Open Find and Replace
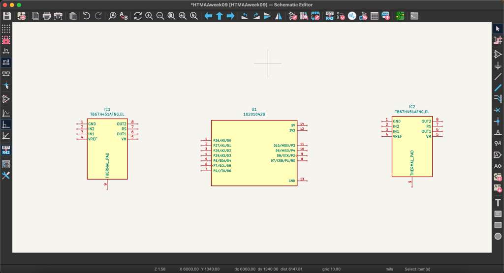Viewport: 504px width, 273px height. click(124, 16)
